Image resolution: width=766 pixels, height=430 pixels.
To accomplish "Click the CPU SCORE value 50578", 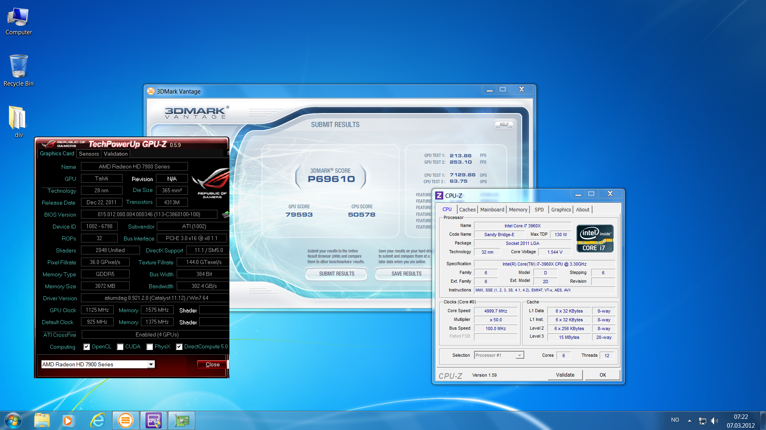I will coord(361,215).
